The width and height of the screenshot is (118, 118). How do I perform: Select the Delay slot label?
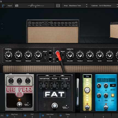click(68, 114)
